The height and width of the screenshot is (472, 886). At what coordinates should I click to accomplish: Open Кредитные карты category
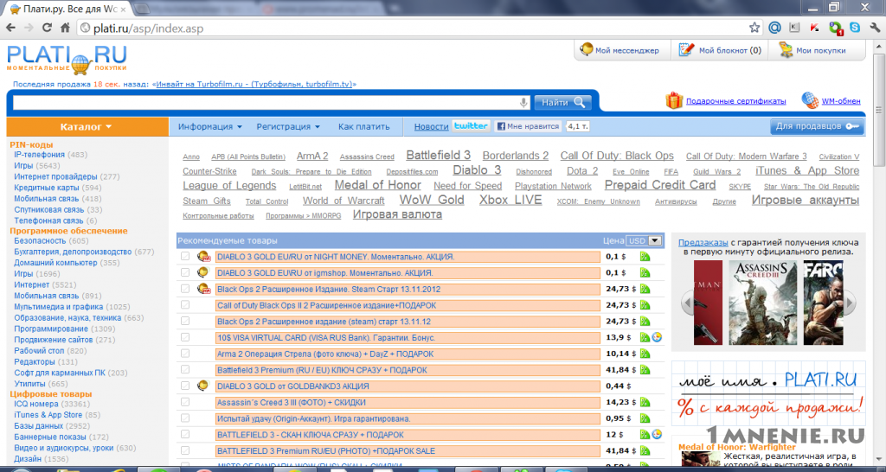click(x=47, y=188)
